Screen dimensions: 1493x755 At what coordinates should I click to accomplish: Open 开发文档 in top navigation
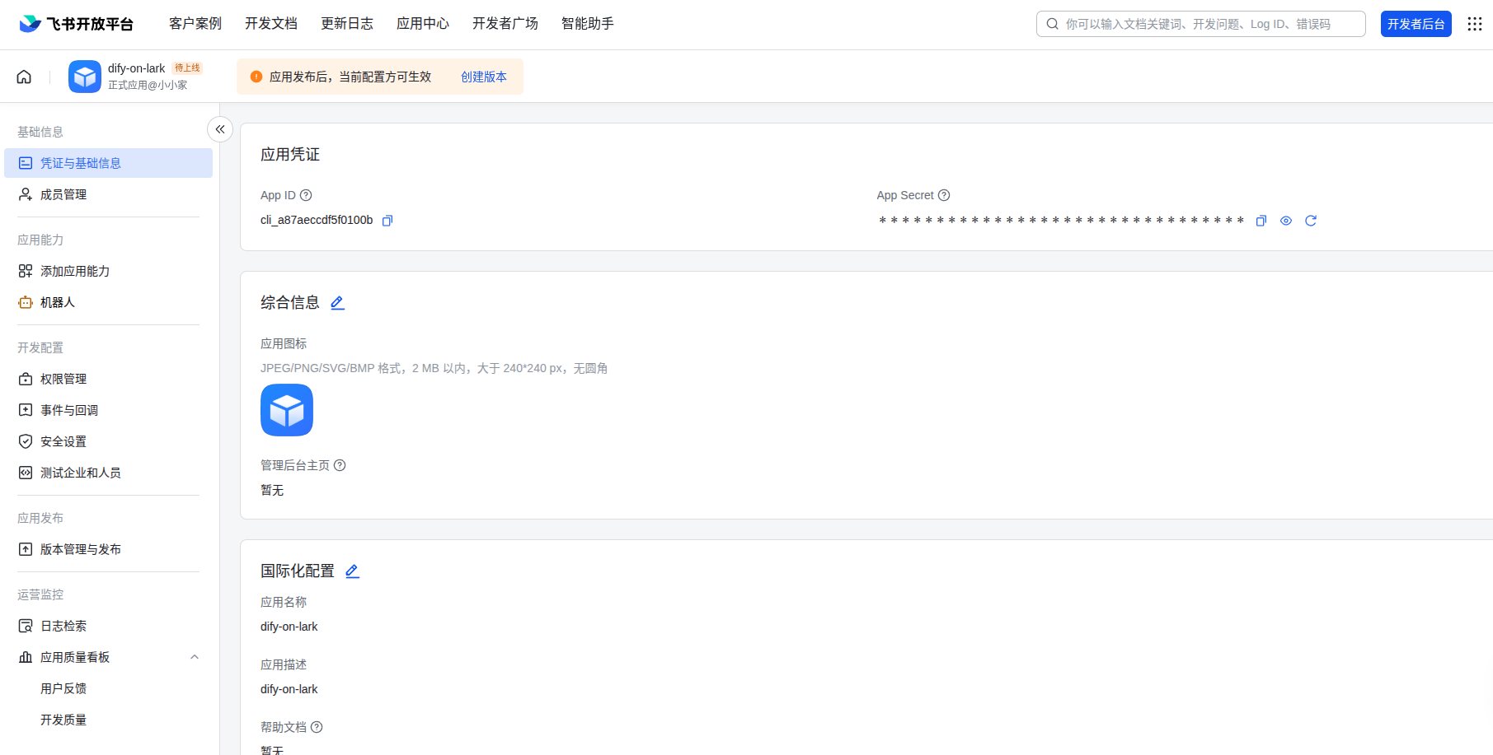271,24
